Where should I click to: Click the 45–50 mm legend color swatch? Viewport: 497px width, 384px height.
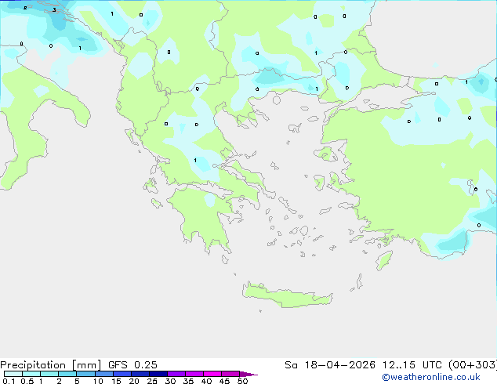[230, 374]
